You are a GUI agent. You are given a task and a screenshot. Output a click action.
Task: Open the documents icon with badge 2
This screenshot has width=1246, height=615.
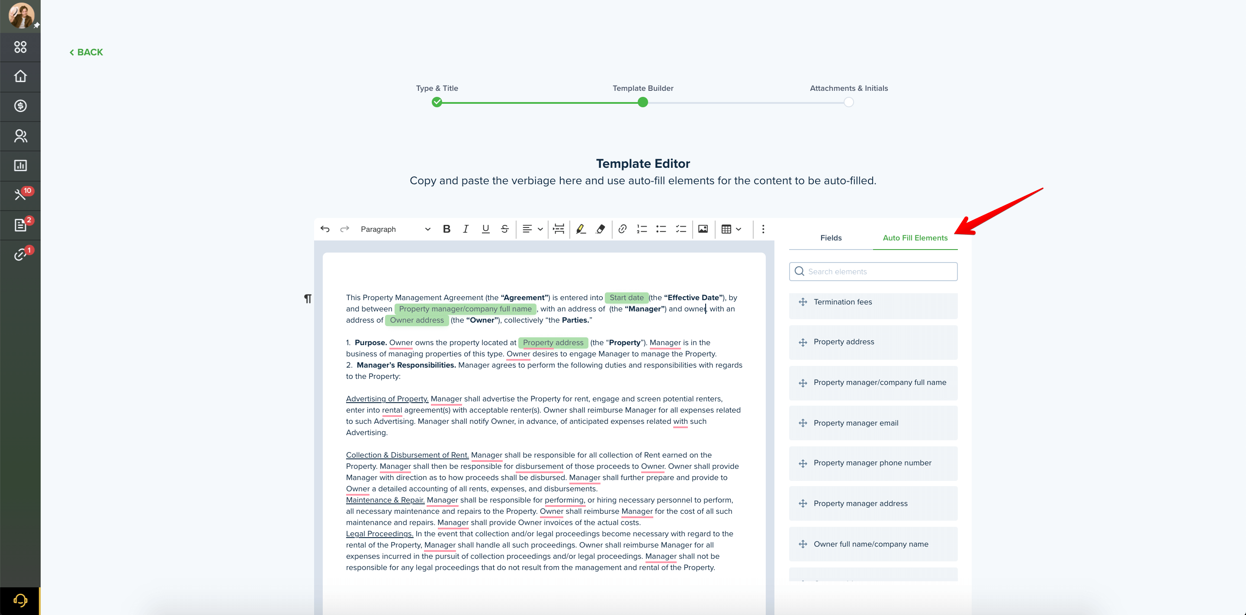(x=20, y=225)
